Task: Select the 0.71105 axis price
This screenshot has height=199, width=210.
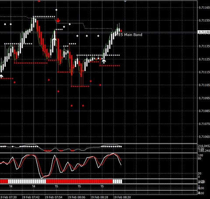Action: [x=204, y=85]
